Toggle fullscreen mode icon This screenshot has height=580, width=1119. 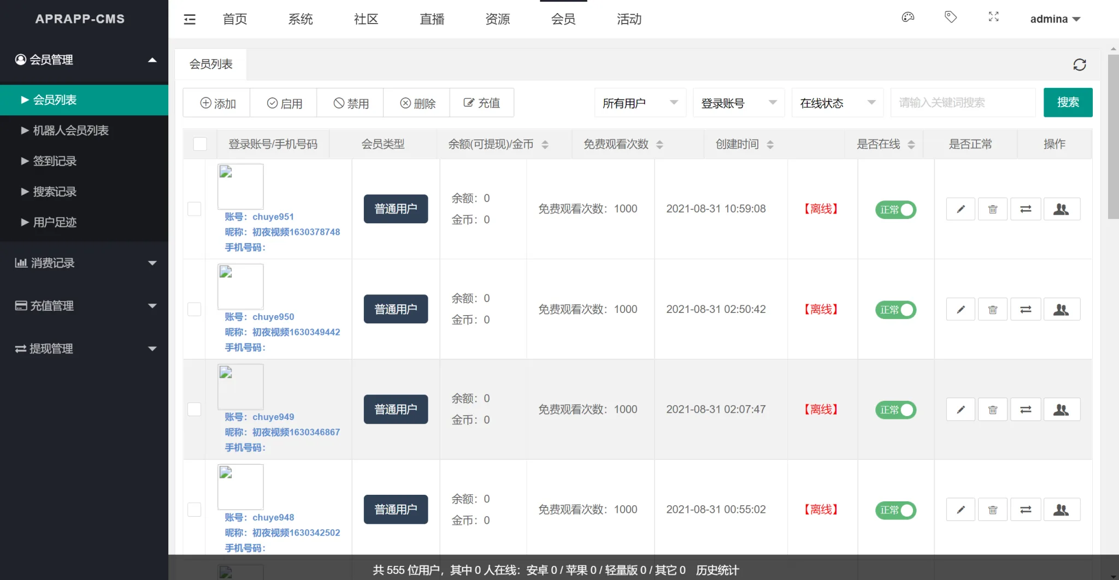coord(993,17)
